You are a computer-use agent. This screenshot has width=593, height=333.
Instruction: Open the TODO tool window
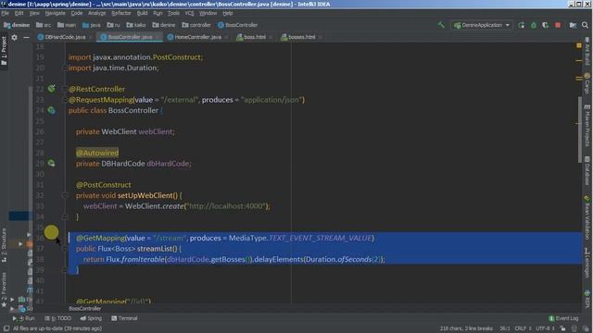(x=57, y=318)
